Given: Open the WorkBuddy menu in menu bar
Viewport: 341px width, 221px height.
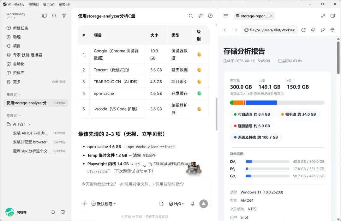Looking at the screenshot, I should (14, 4).
